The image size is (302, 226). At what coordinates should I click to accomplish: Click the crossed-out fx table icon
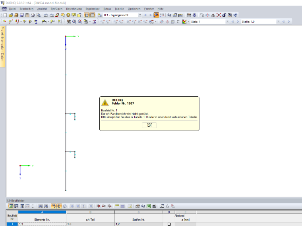pyautogui.click(x=173, y=206)
